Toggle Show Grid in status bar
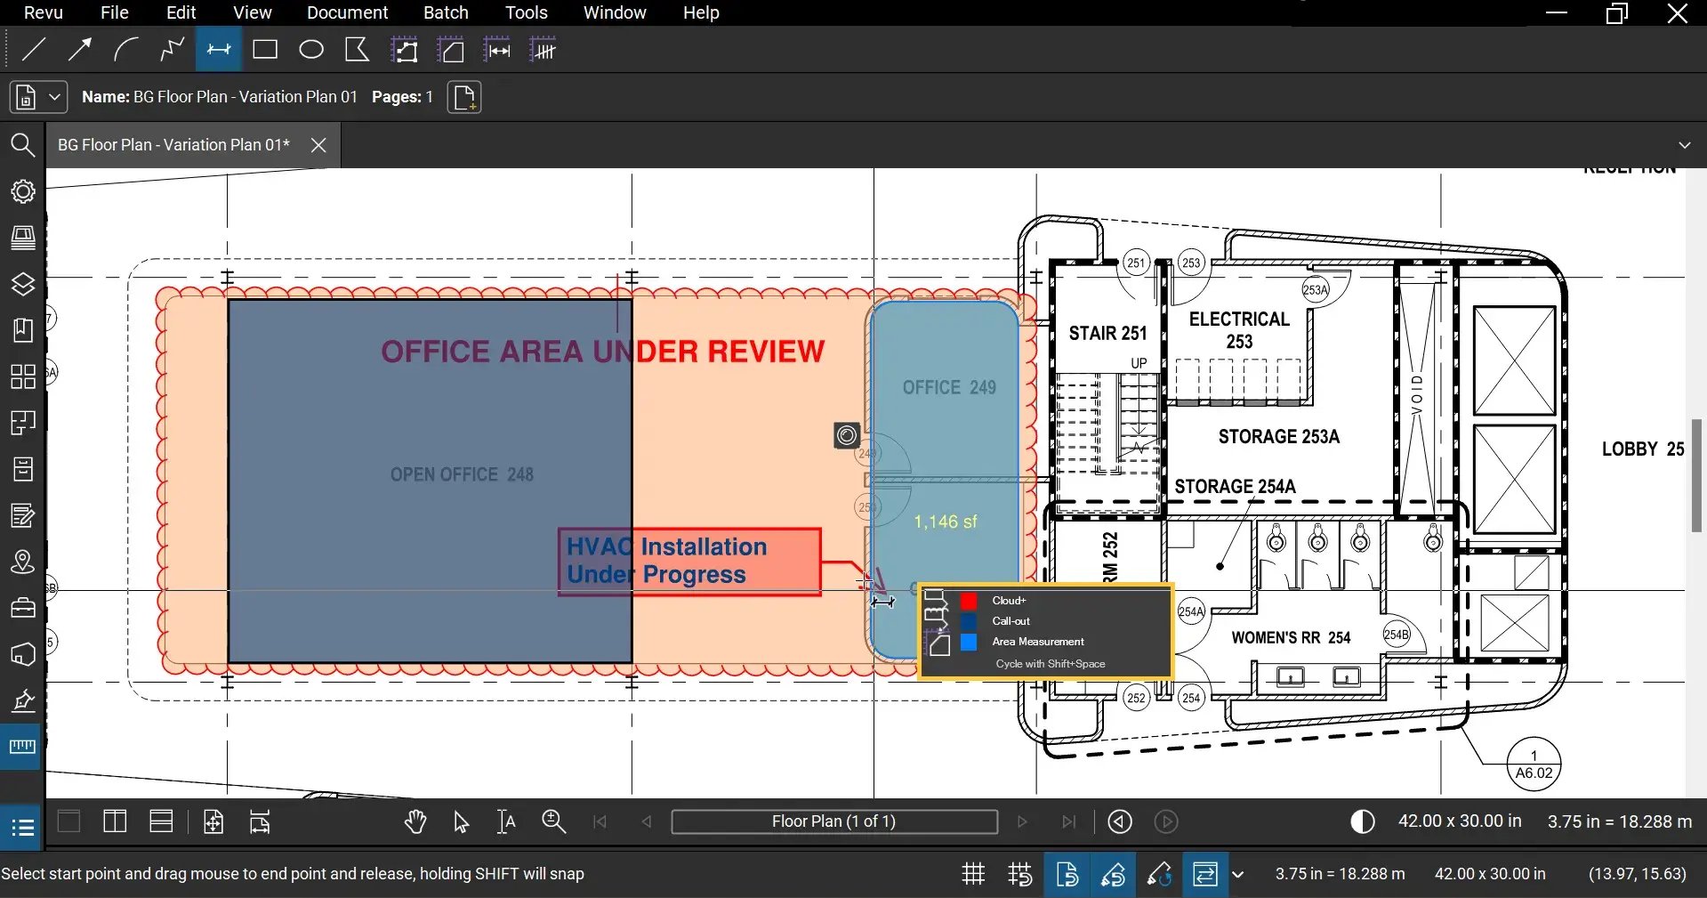The width and height of the screenshot is (1707, 898). (974, 874)
